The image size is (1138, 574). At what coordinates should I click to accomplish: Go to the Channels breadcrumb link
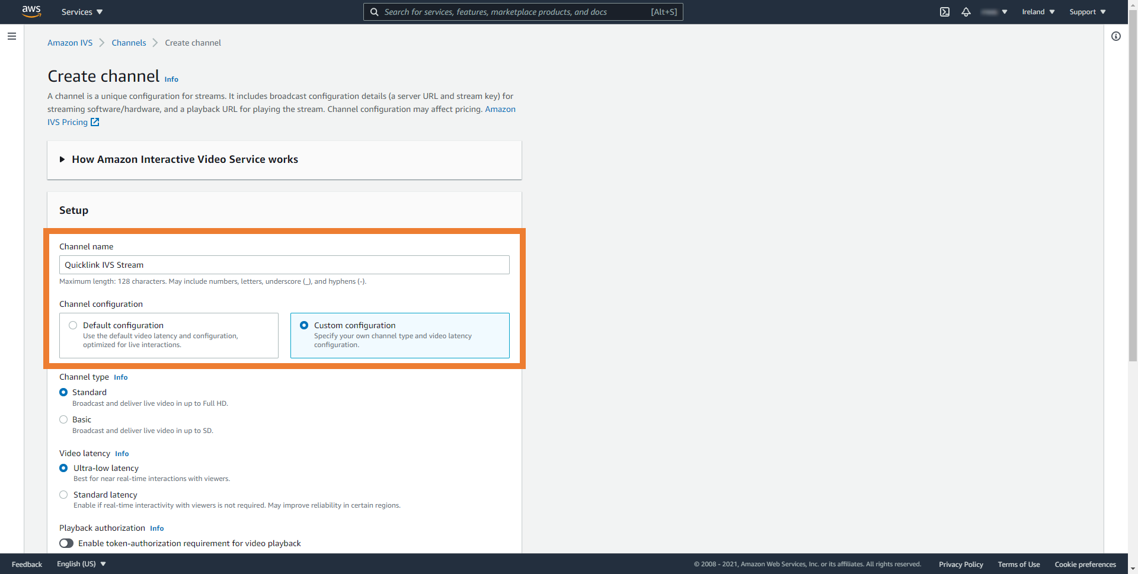point(129,43)
